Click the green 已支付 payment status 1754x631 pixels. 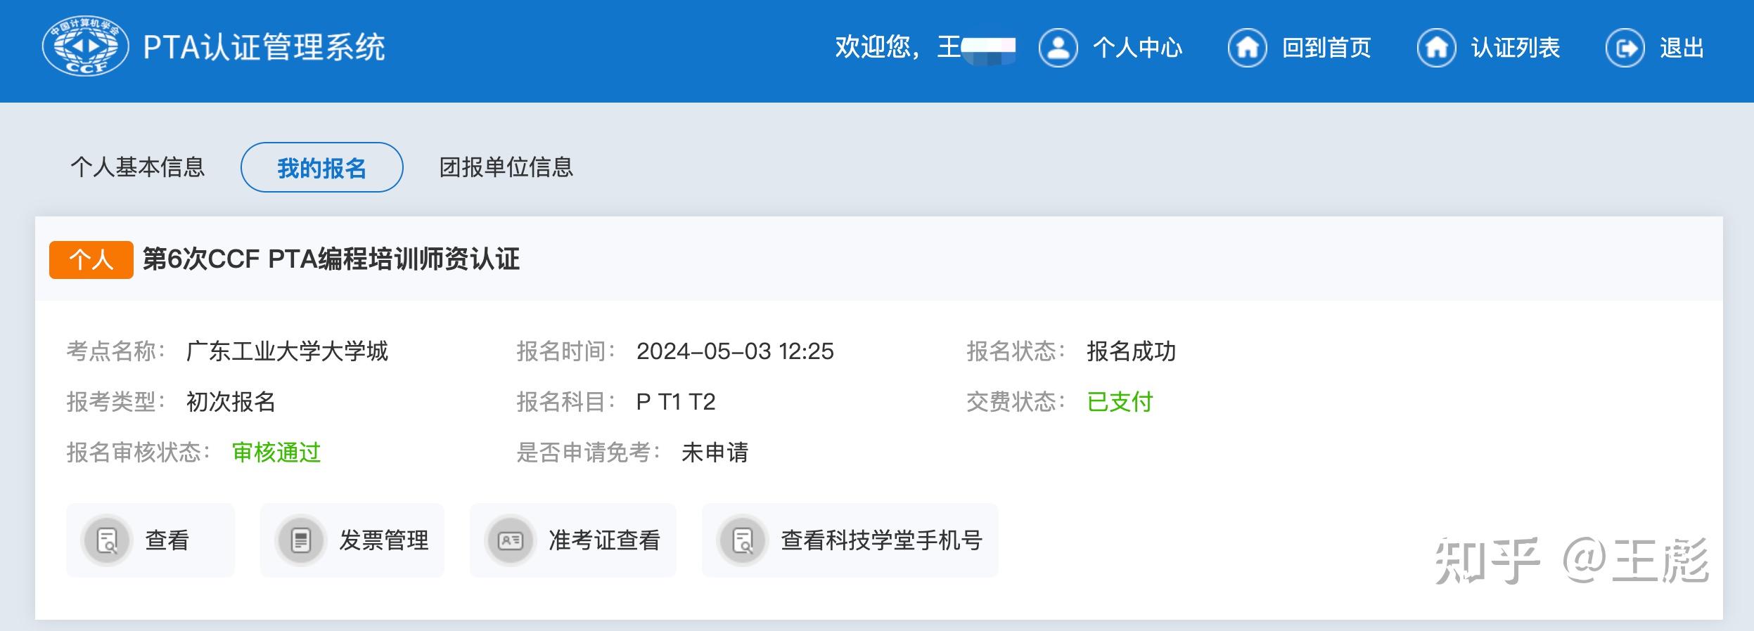coord(1118,402)
